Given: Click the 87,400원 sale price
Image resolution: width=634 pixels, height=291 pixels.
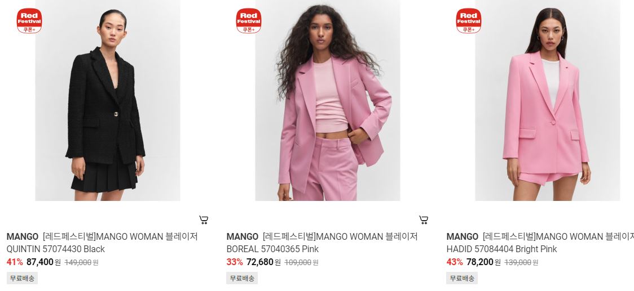Looking at the screenshot, I should point(43,262).
